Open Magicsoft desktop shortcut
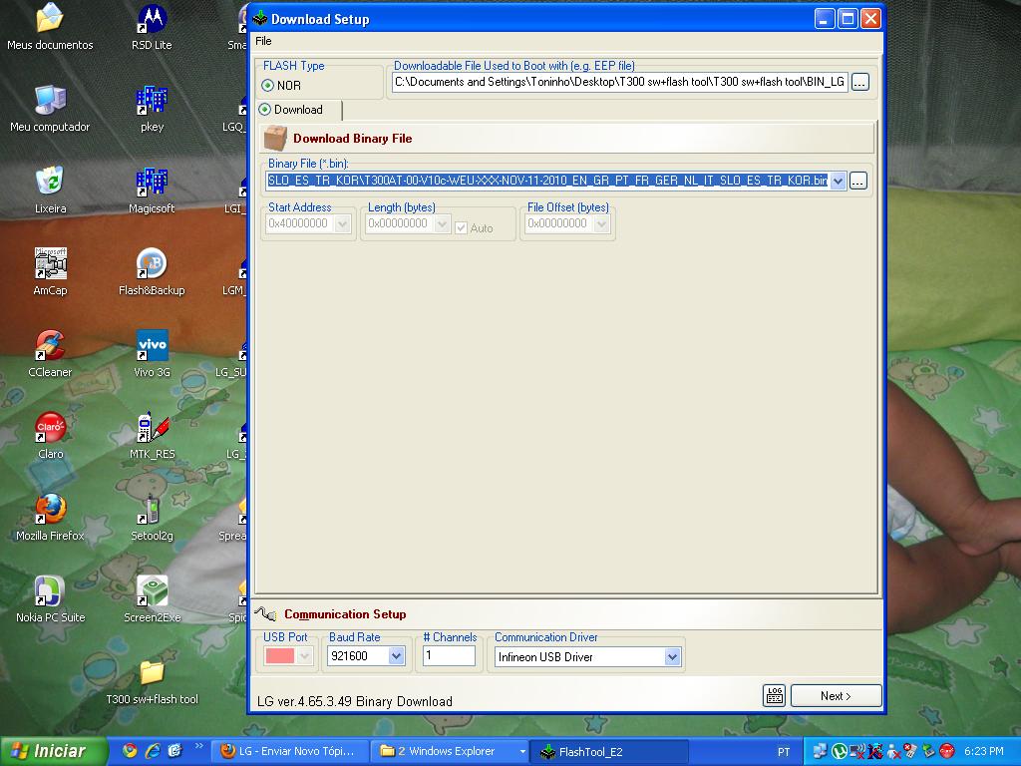Viewport: 1021px width, 766px height. point(152,190)
